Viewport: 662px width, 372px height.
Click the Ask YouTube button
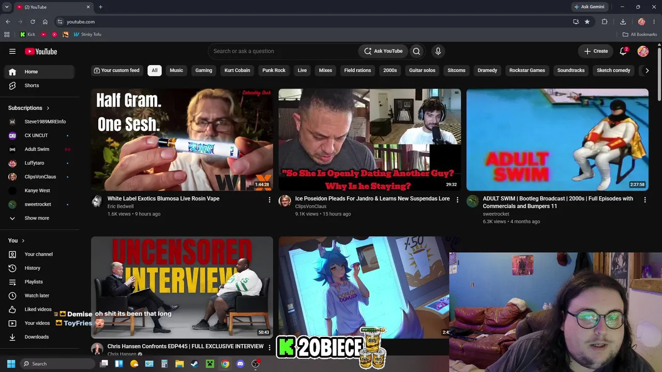[383, 51]
